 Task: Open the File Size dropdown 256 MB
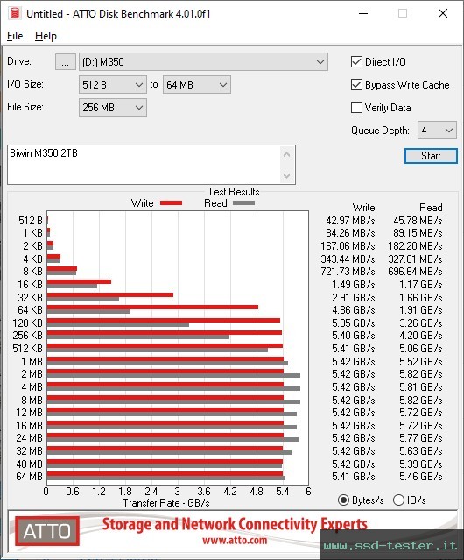click(x=113, y=108)
